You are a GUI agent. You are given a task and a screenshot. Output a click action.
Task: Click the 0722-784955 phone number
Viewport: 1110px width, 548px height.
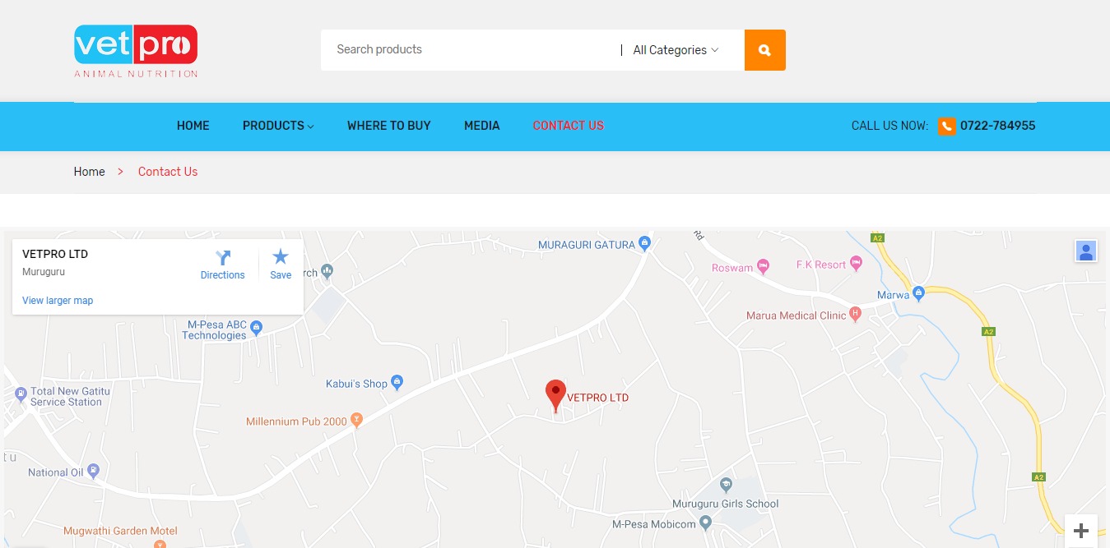pyautogui.click(x=997, y=126)
